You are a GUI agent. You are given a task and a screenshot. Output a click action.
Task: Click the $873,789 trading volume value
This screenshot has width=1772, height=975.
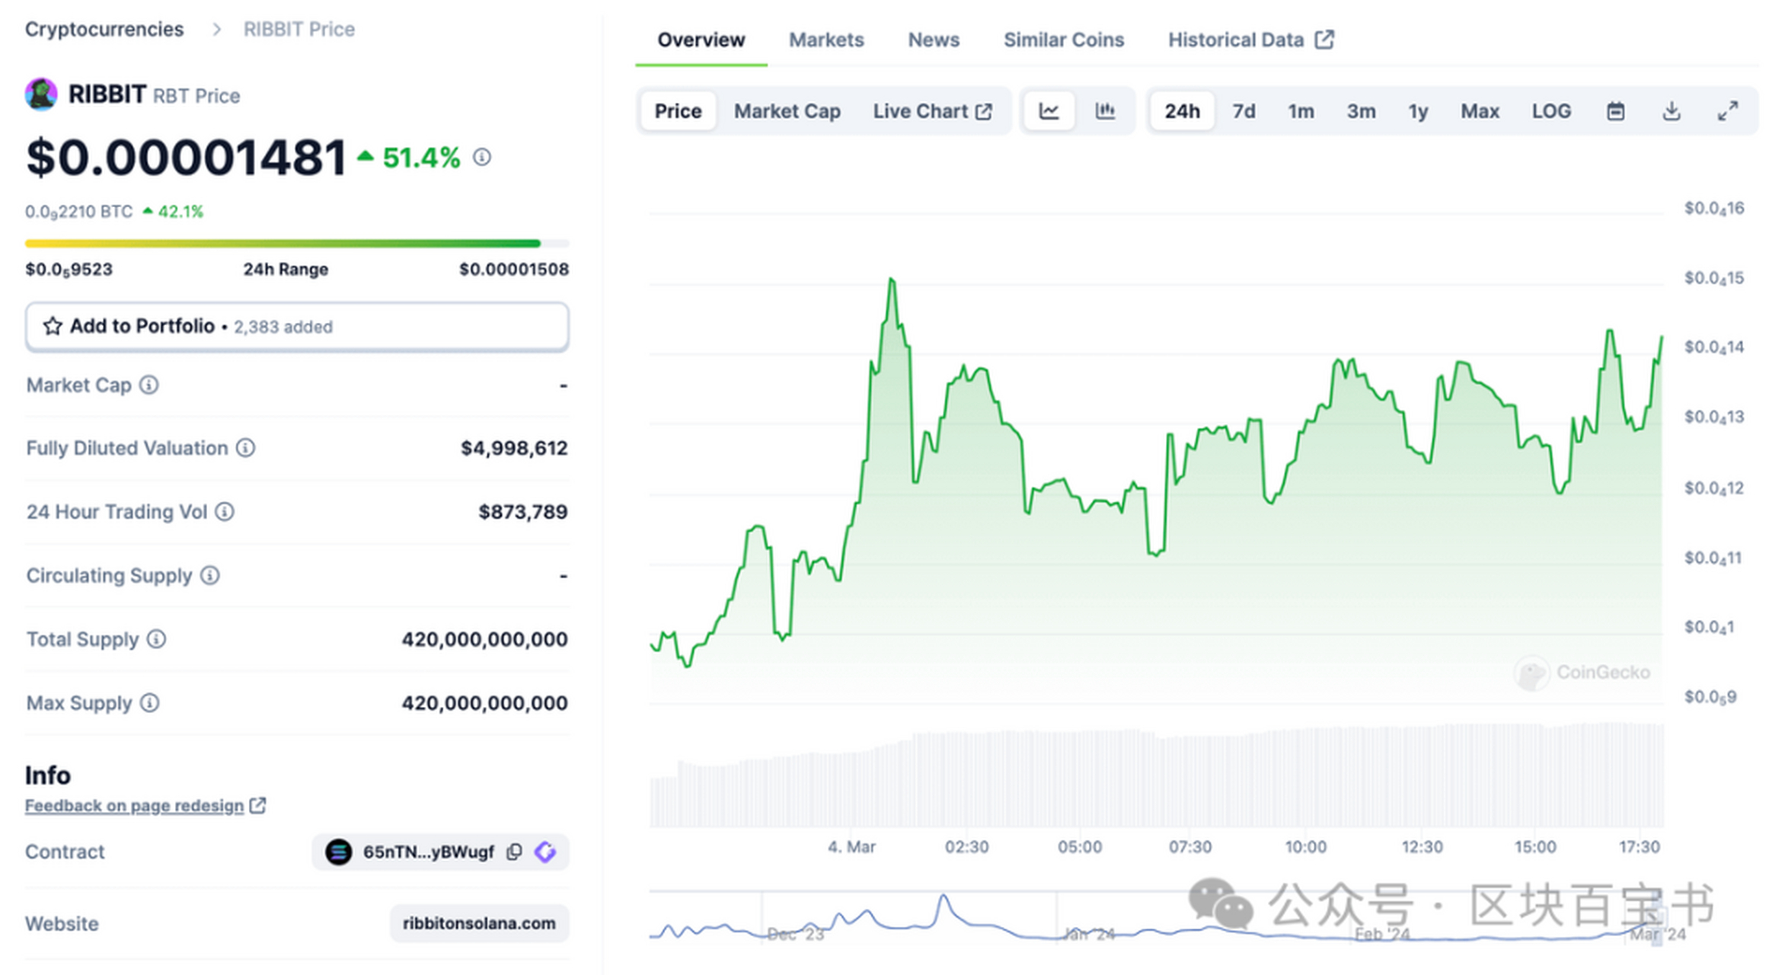[x=522, y=512]
